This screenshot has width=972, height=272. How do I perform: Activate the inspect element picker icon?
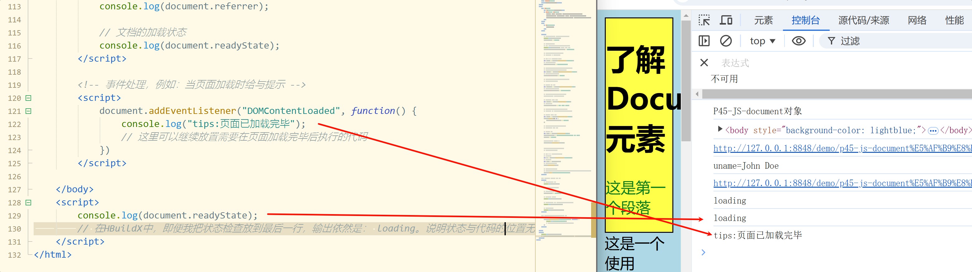[704, 20]
